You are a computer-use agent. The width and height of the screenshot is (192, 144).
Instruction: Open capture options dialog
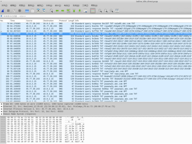(20, 11)
